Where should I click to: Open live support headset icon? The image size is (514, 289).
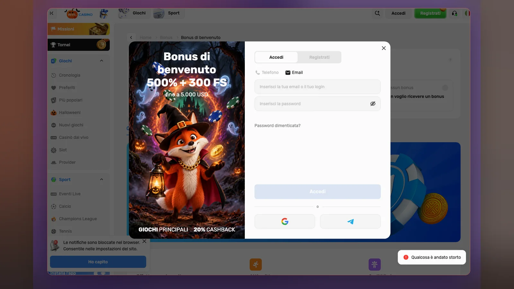point(454,13)
